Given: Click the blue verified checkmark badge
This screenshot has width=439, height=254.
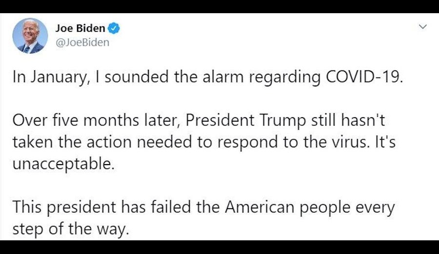Looking at the screenshot, I should pos(115,29).
